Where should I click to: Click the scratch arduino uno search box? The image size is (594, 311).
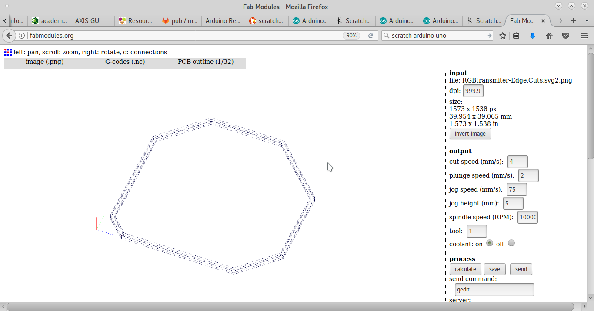(437, 36)
